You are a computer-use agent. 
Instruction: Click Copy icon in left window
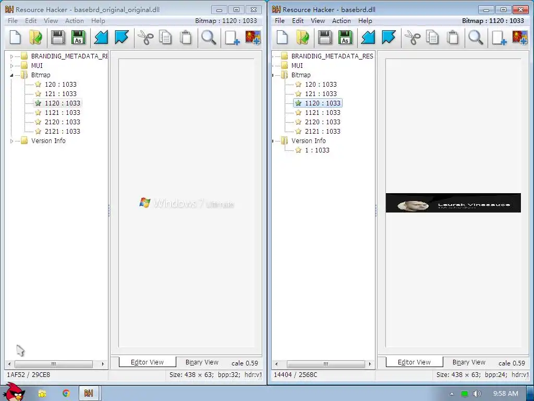pyautogui.click(x=165, y=37)
